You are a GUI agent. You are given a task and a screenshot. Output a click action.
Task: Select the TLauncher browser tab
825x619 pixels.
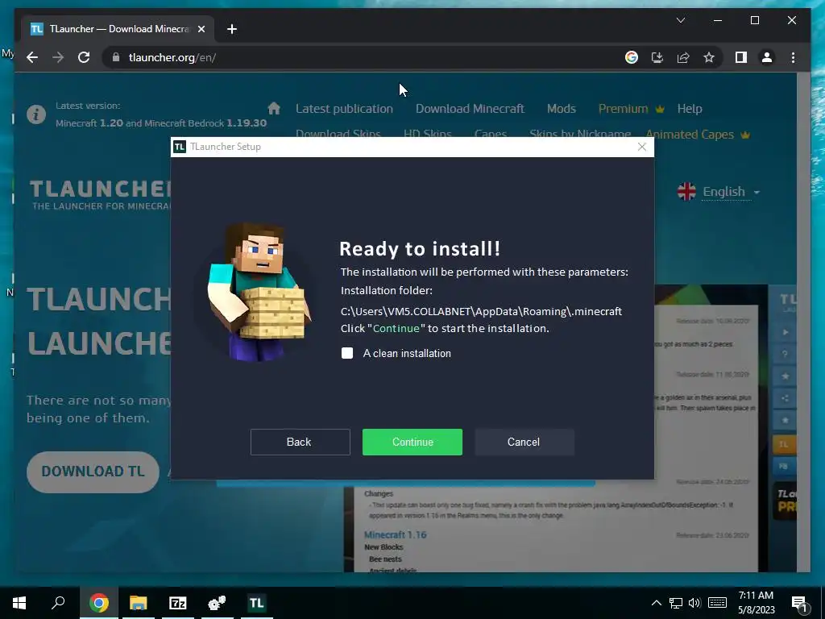(118, 29)
